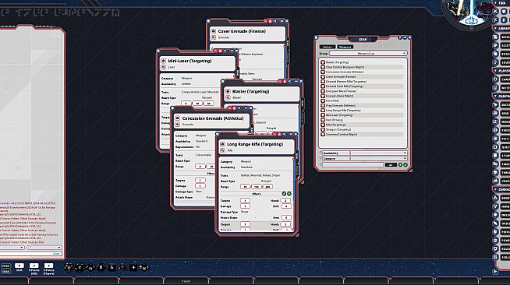
Task: Roll the d20 die icon
Action: click(69, 267)
